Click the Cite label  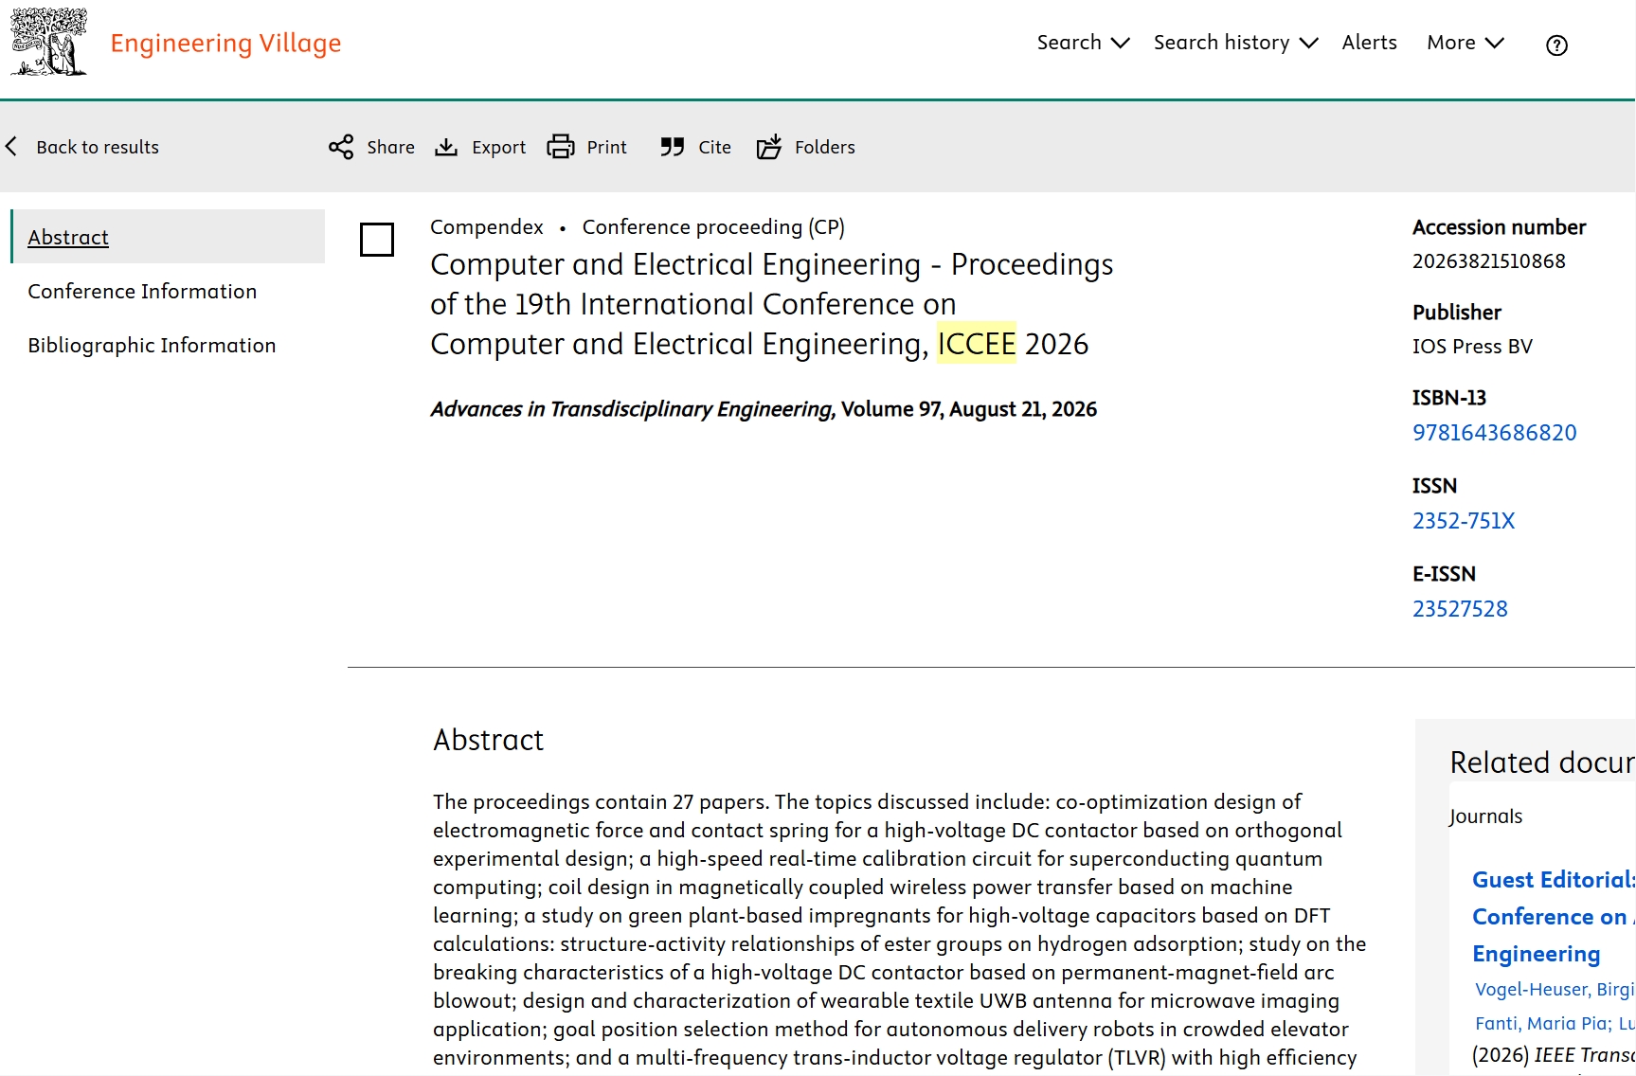(x=714, y=147)
